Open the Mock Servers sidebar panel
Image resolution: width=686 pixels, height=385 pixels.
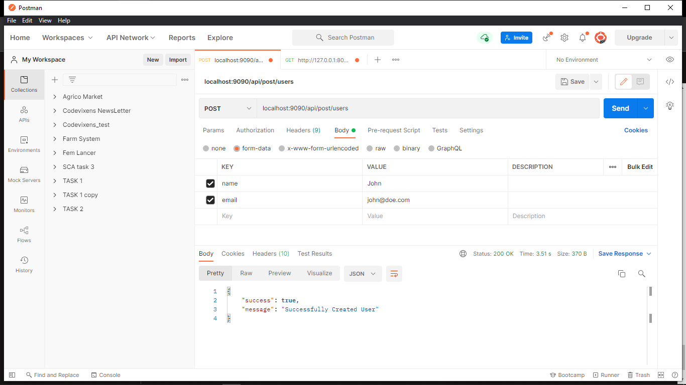tap(24, 174)
